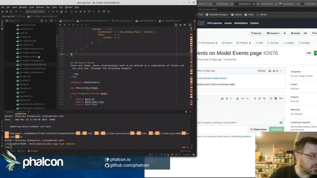317x178 pixels.
Task: Select db-models-relationships.md in the project tree
Action: 31,65
